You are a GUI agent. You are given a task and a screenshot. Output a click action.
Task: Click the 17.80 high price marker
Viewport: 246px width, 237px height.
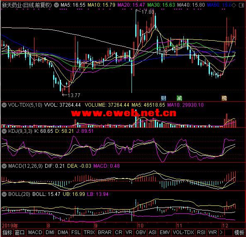click(x=147, y=12)
